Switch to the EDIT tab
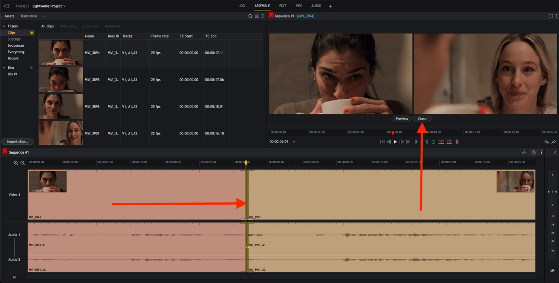559x283 pixels. click(x=283, y=6)
